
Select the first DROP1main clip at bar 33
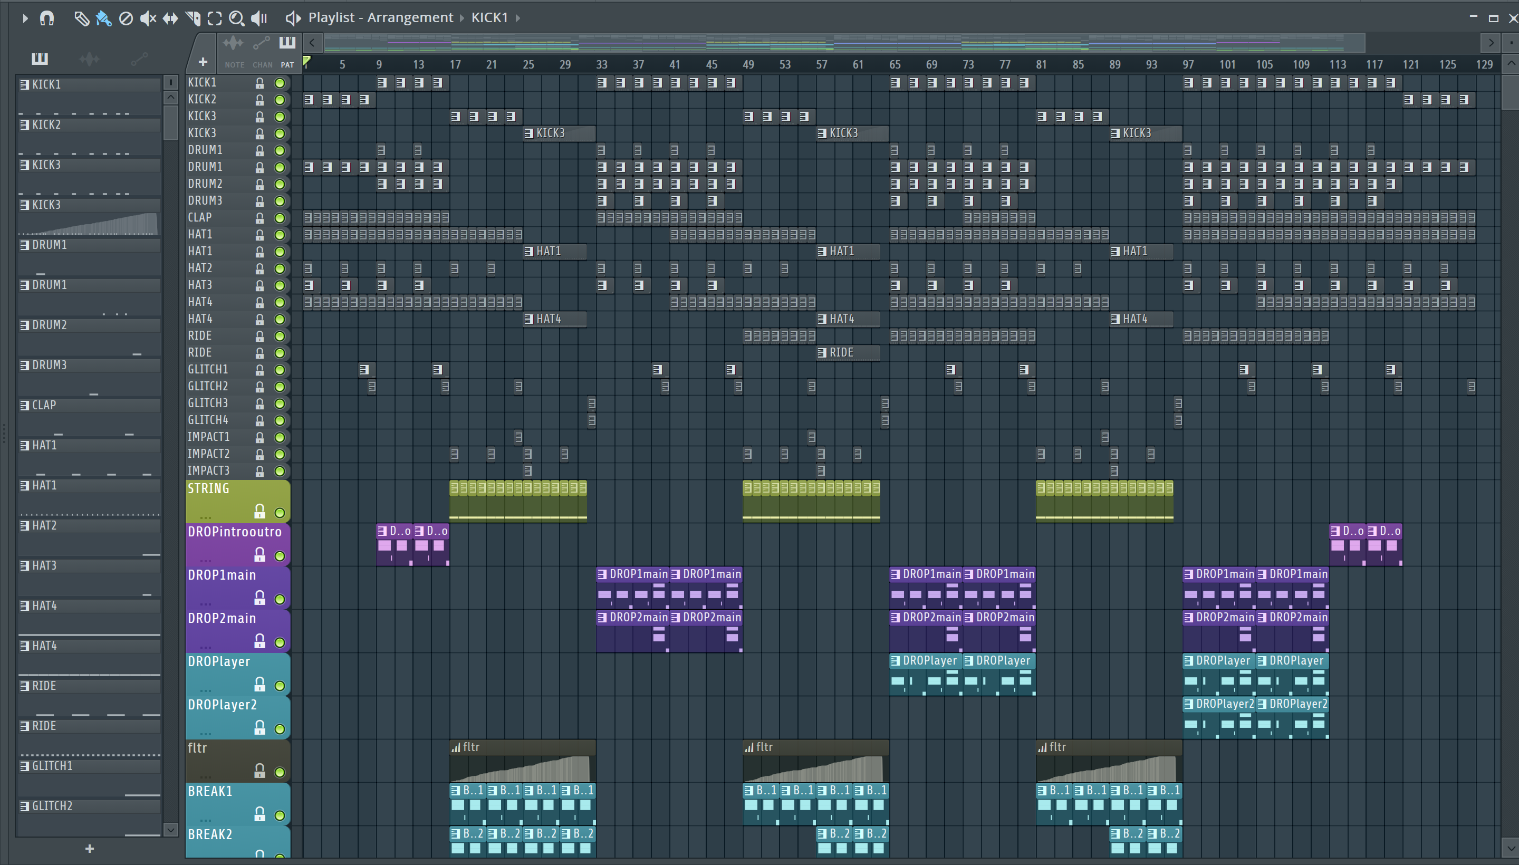click(x=633, y=588)
